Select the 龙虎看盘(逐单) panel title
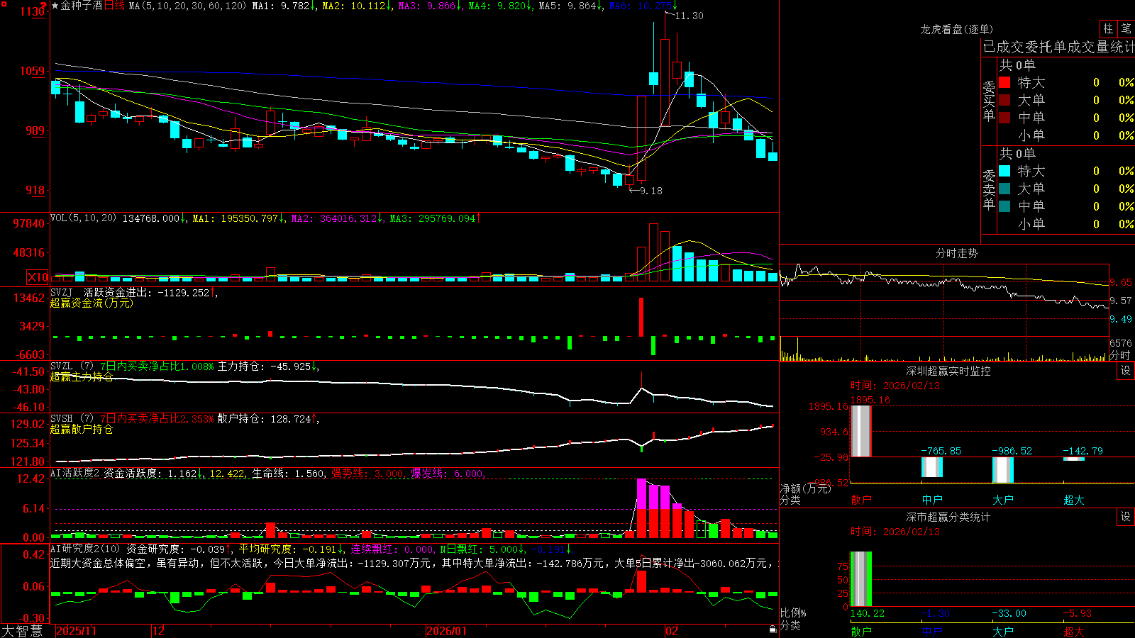Screen dimensions: 1135x638 (x=956, y=29)
